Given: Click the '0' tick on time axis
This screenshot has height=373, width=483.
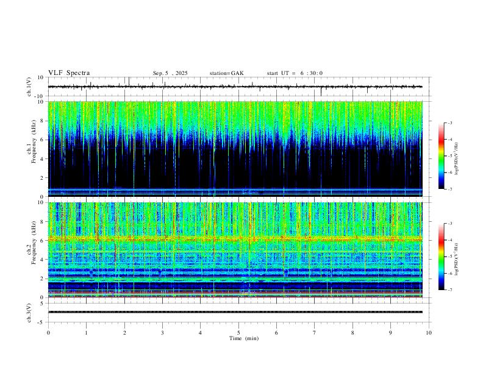Looking at the screenshot, I should pos(48,333).
